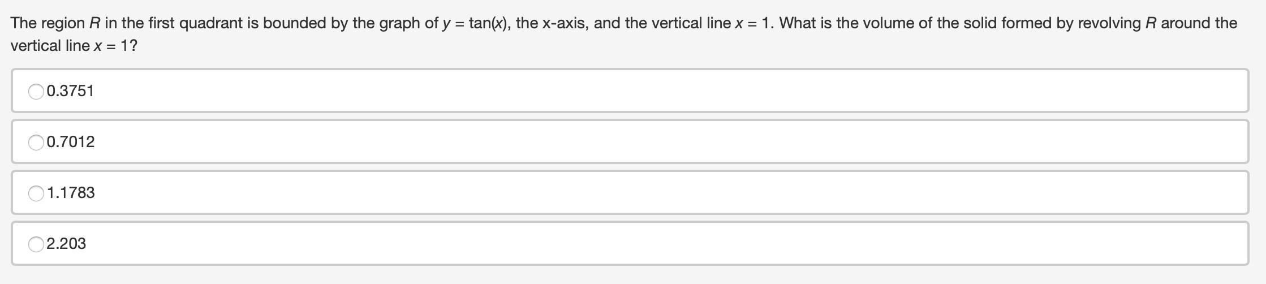Mark the 1.1783 radio option
1266x284 pixels.
36,193
